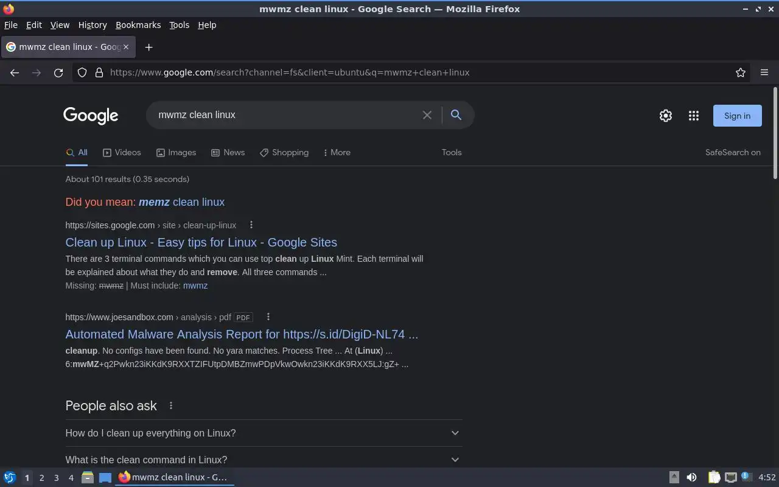Click the Google logo
Image resolution: width=779 pixels, height=487 pixels.
[91, 116]
